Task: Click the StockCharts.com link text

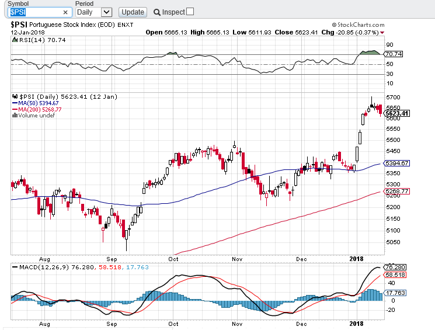Action: 361,25
